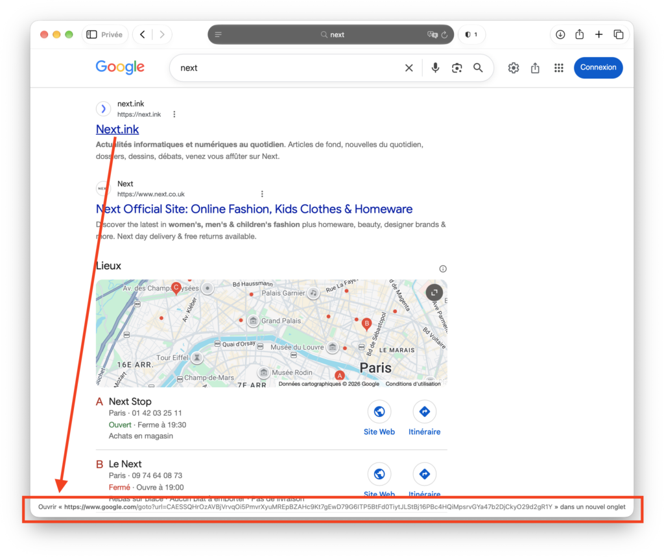This screenshot has width=664, height=557.
Task: Open privacy shield report button
Action: [x=471, y=34]
